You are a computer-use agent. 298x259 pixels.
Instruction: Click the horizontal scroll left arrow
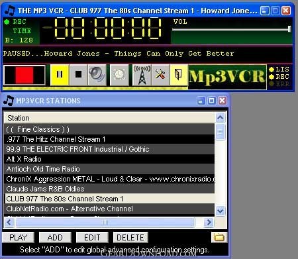click(9, 222)
